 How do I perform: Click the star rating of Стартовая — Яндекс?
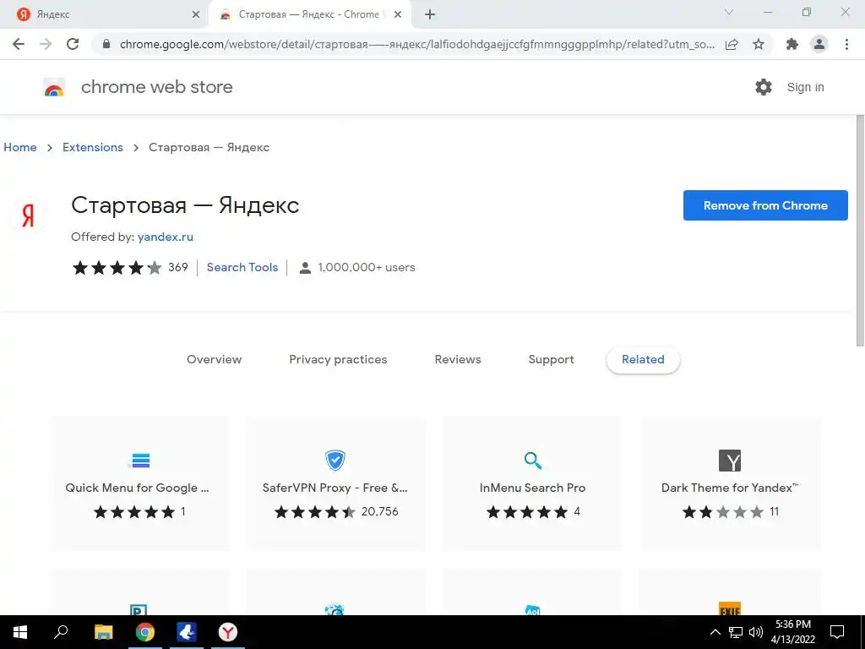coord(117,268)
